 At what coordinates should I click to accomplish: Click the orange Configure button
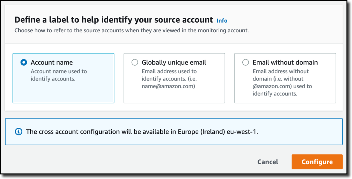pyautogui.click(x=317, y=162)
